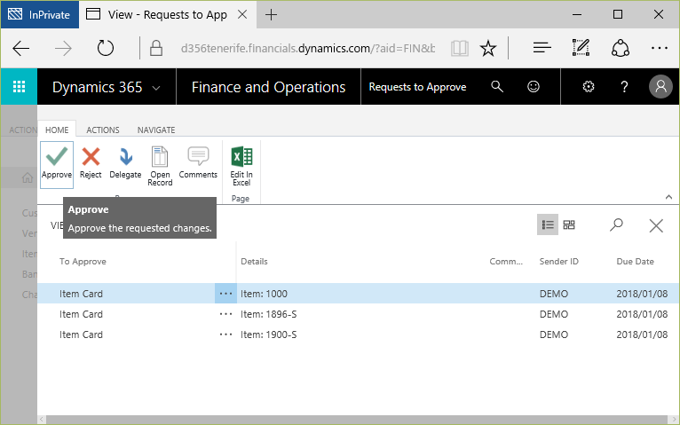The image size is (680, 425).
Task: Open row options ellipsis for Item: 1000
Action: click(x=225, y=294)
